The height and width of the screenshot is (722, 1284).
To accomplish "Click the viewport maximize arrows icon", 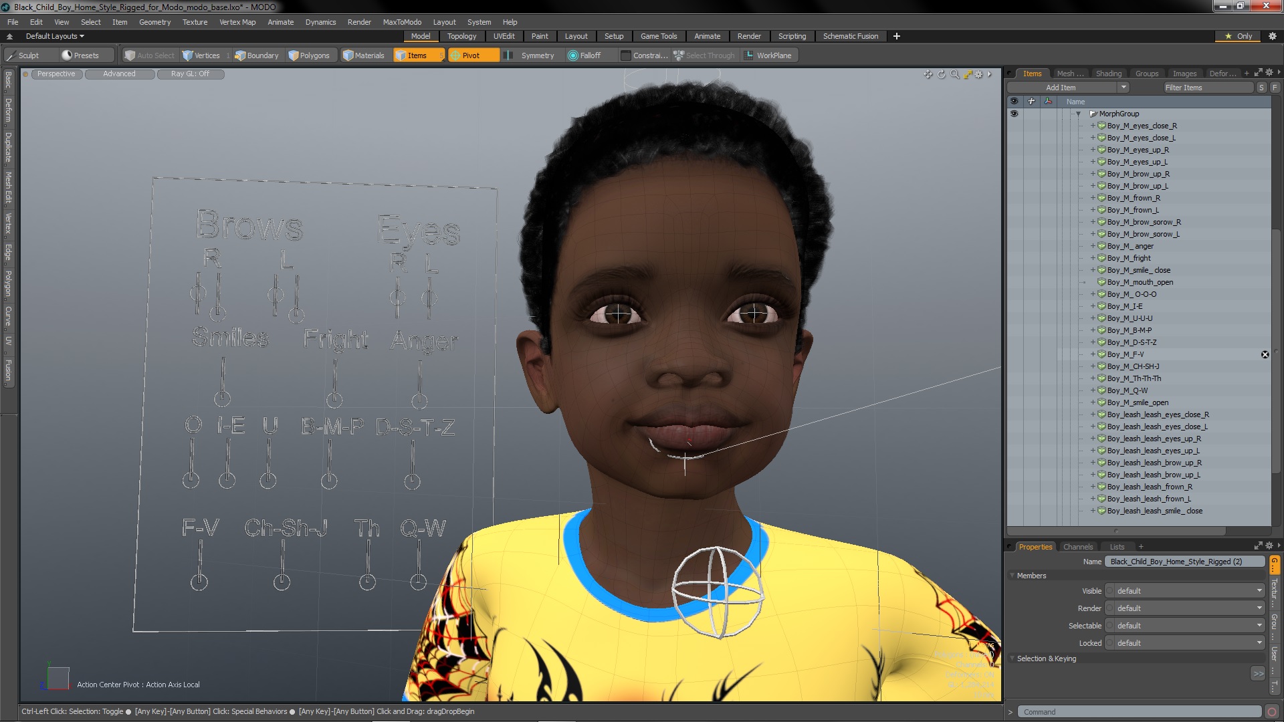I will [x=968, y=74].
